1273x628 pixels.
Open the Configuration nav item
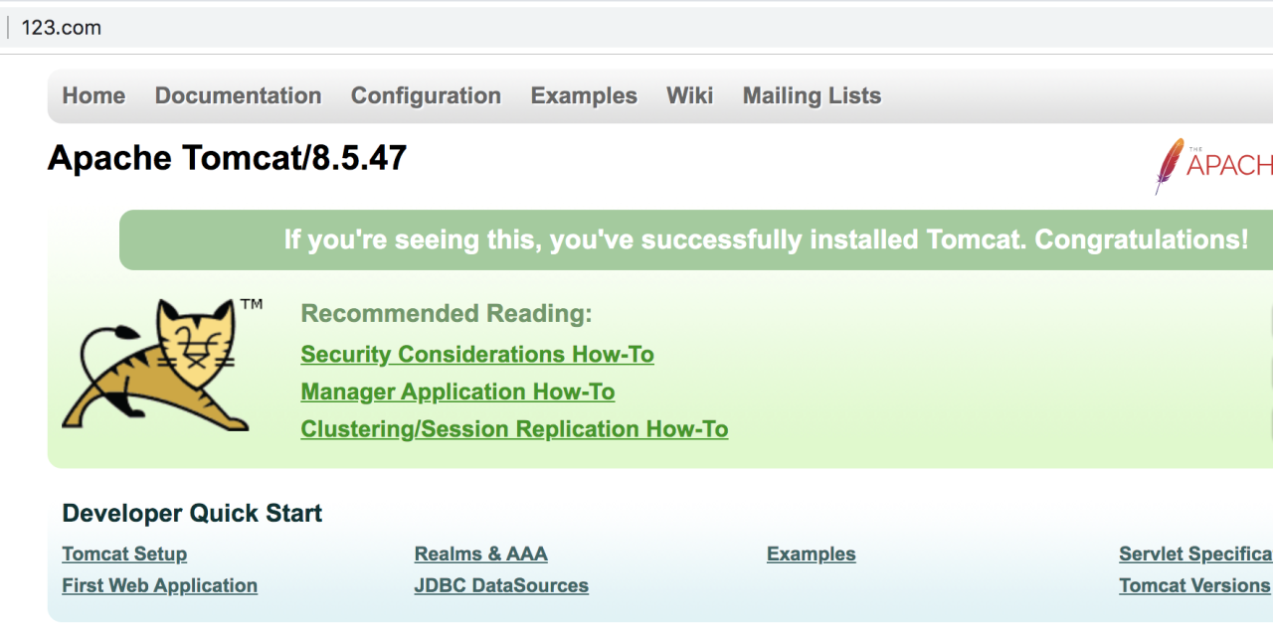(x=426, y=96)
